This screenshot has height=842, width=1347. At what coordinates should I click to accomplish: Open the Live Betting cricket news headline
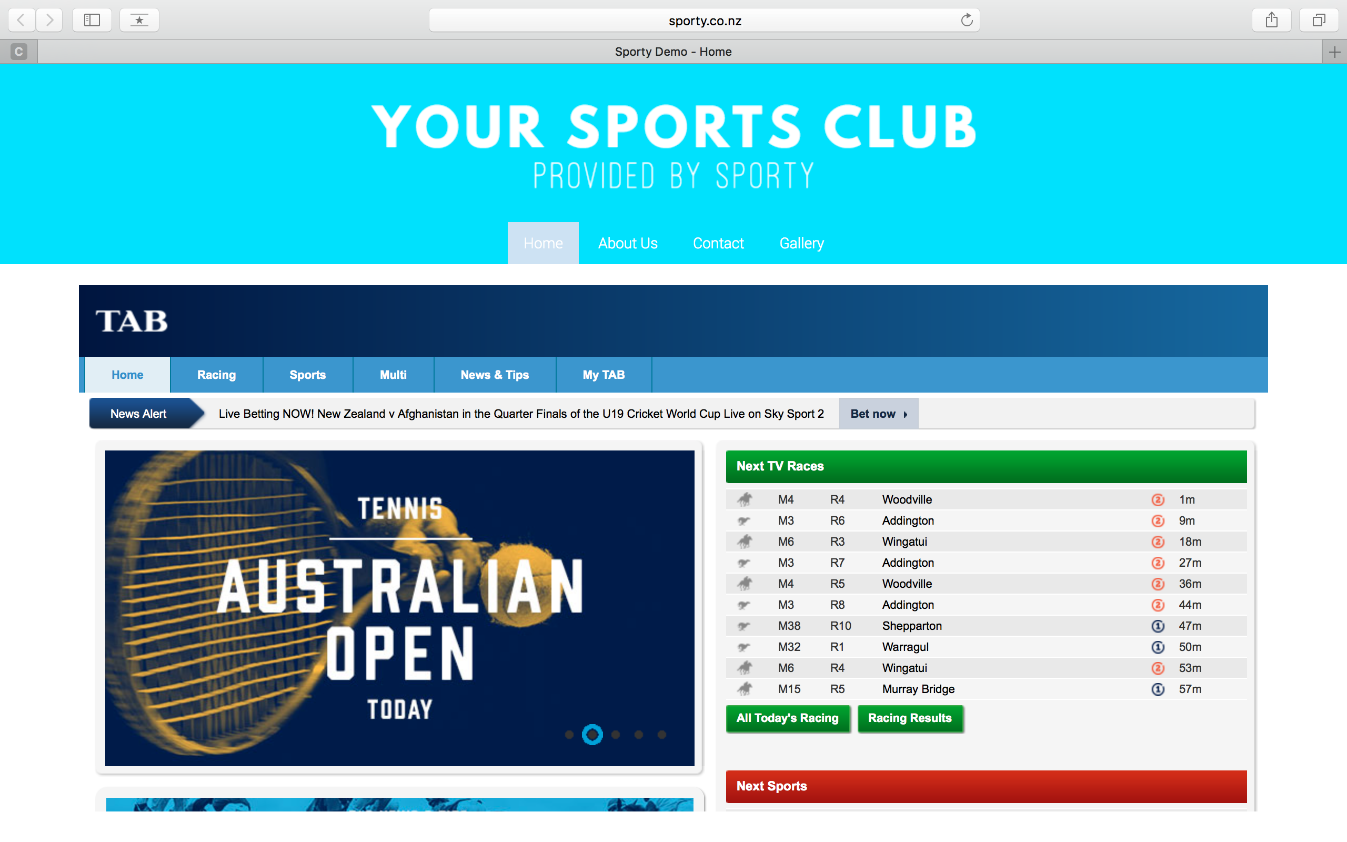521,414
